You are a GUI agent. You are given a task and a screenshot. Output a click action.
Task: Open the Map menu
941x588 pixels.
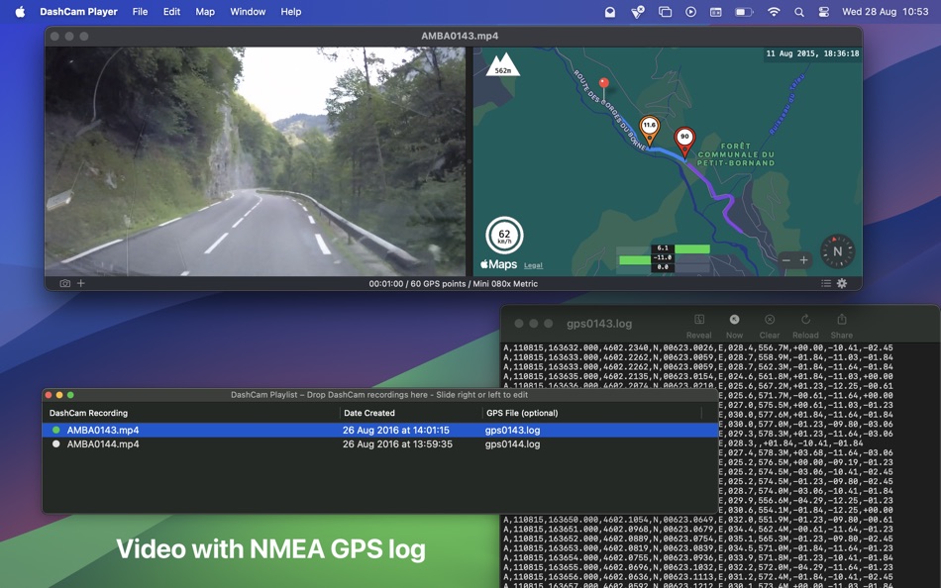click(205, 12)
